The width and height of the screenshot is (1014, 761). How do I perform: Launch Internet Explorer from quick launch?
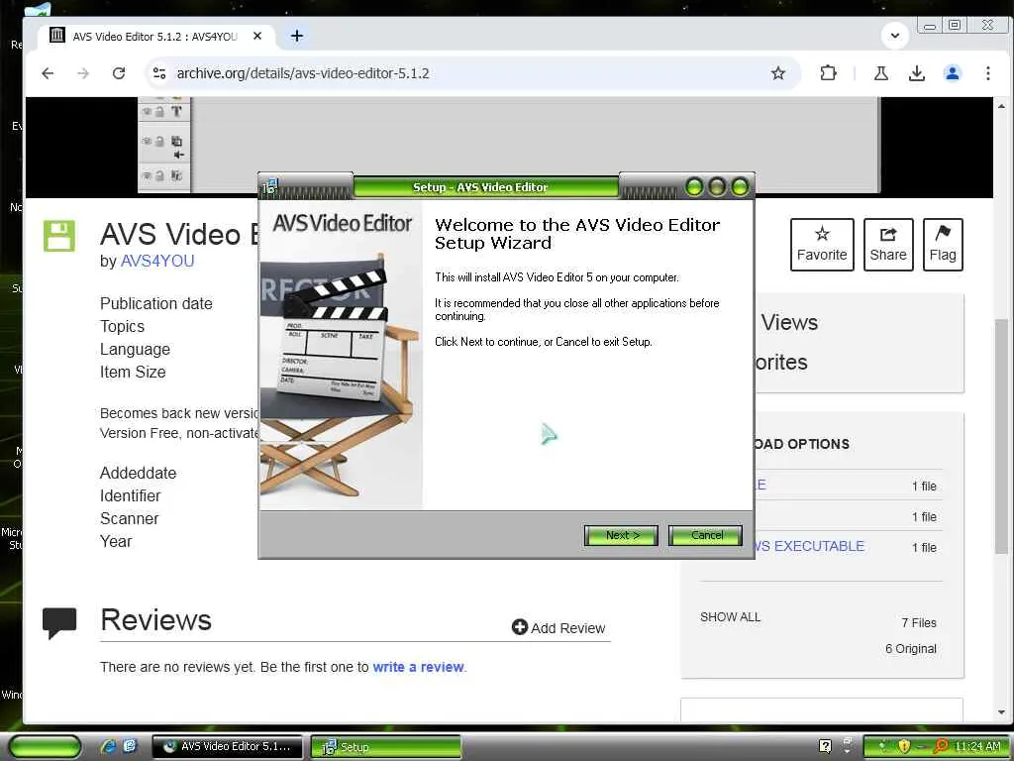[x=109, y=746]
